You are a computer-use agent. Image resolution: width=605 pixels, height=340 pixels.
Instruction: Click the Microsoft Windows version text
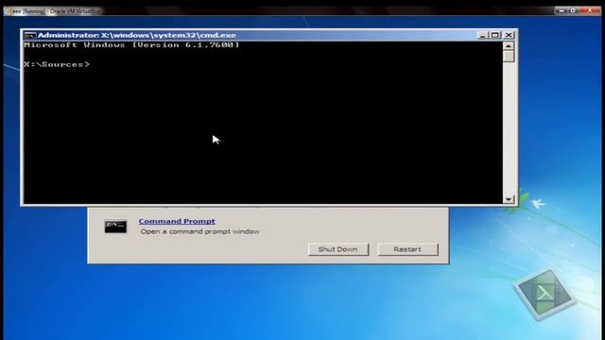(131, 45)
